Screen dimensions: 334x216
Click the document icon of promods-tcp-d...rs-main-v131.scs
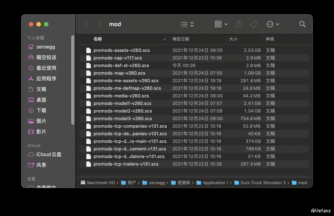[x=89, y=141]
